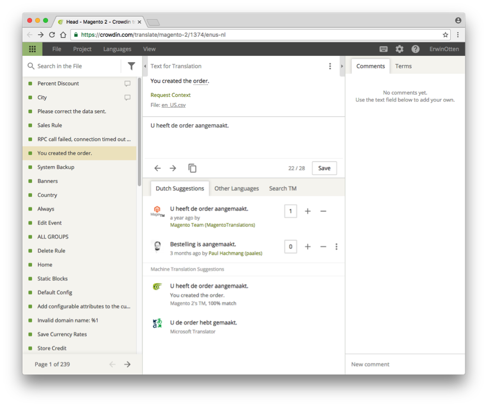
Task: Select 'Invalid domain name: %1' string
Action: [79, 321]
